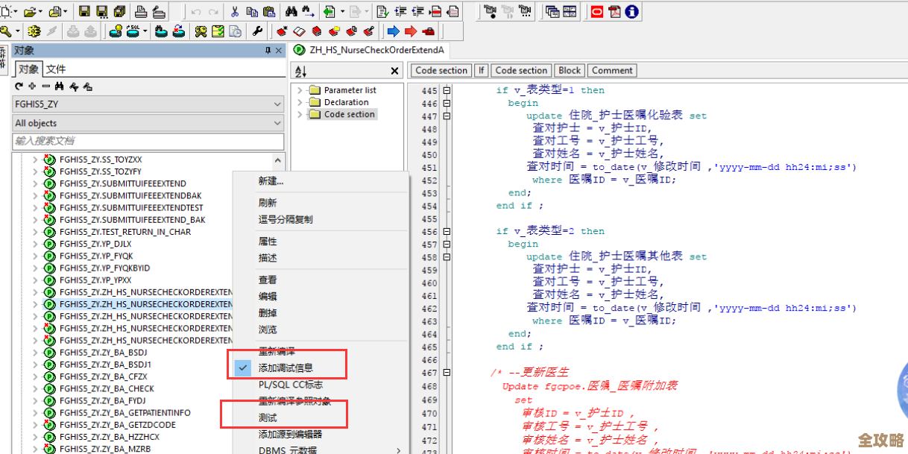Image resolution: width=908 pixels, height=454 pixels.
Task: Switch to the 文件 tab
Action: tap(55, 67)
